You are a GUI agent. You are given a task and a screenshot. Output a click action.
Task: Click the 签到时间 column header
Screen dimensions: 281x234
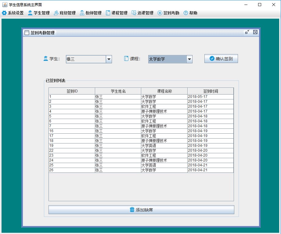(x=211, y=91)
